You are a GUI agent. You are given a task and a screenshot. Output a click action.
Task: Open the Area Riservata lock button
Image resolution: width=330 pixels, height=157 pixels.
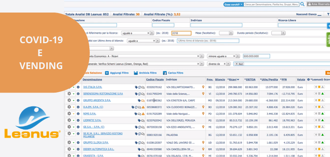pos(318,4)
